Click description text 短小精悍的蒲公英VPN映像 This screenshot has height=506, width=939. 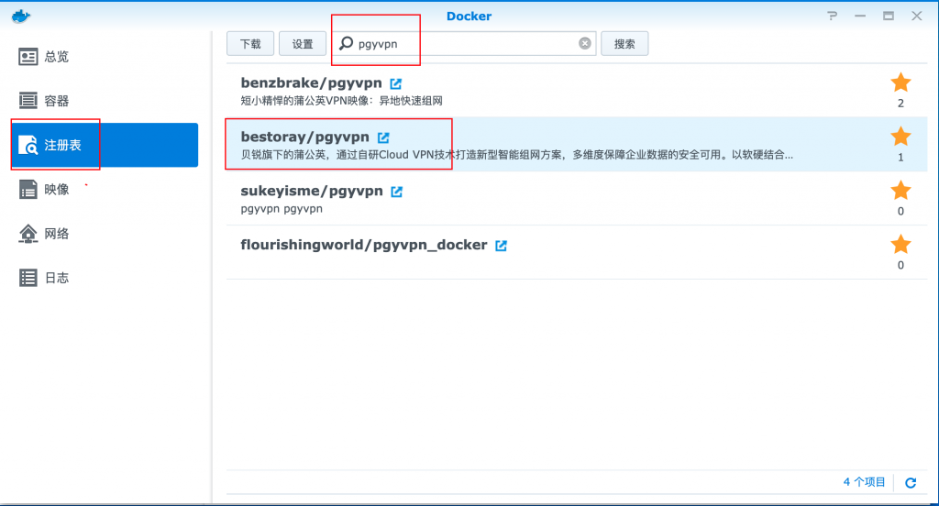pyautogui.click(x=341, y=101)
